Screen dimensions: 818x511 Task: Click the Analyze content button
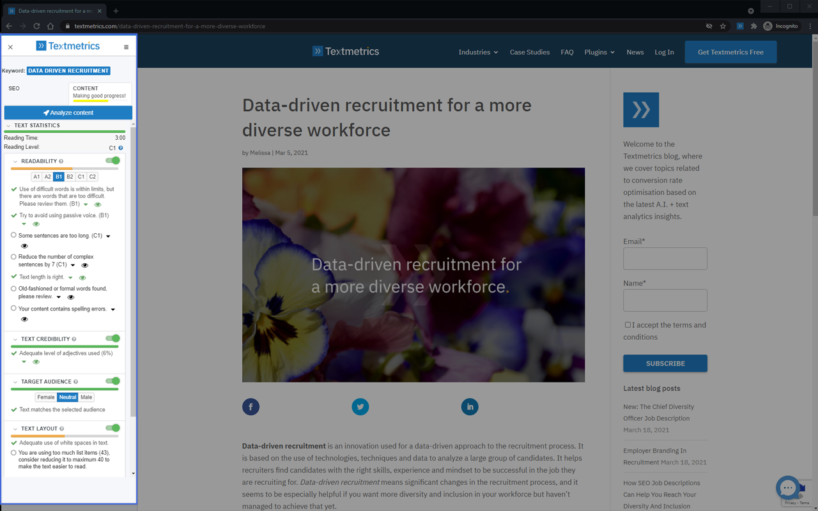point(68,112)
